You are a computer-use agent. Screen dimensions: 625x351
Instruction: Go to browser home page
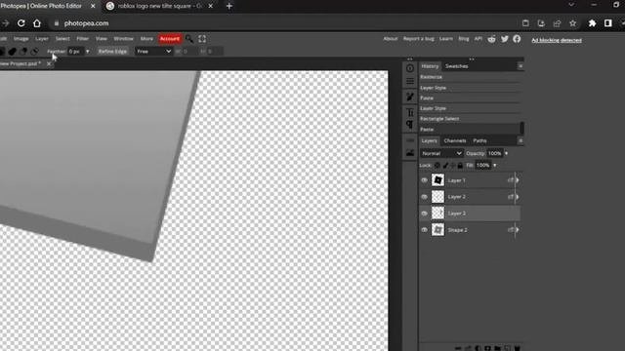click(x=37, y=23)
